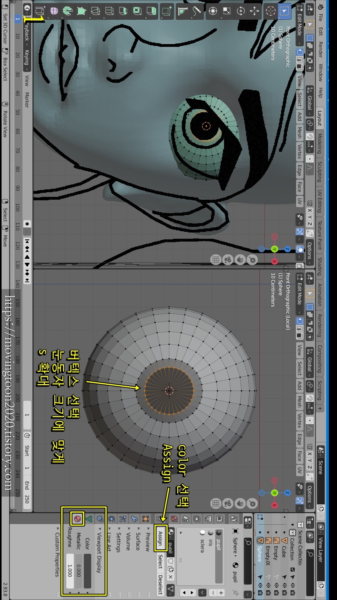Open the Material properties tab

[77, 519]
